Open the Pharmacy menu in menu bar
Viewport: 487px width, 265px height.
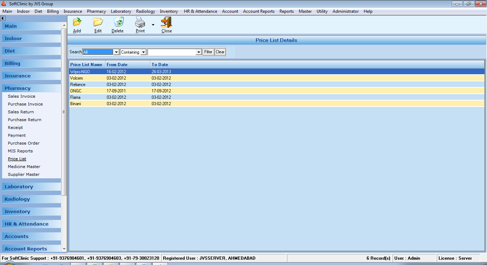coord(96,11)
